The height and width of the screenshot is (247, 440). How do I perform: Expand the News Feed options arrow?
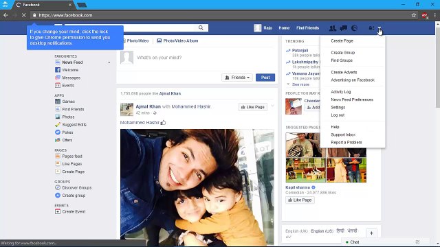[x=109, y=62]
